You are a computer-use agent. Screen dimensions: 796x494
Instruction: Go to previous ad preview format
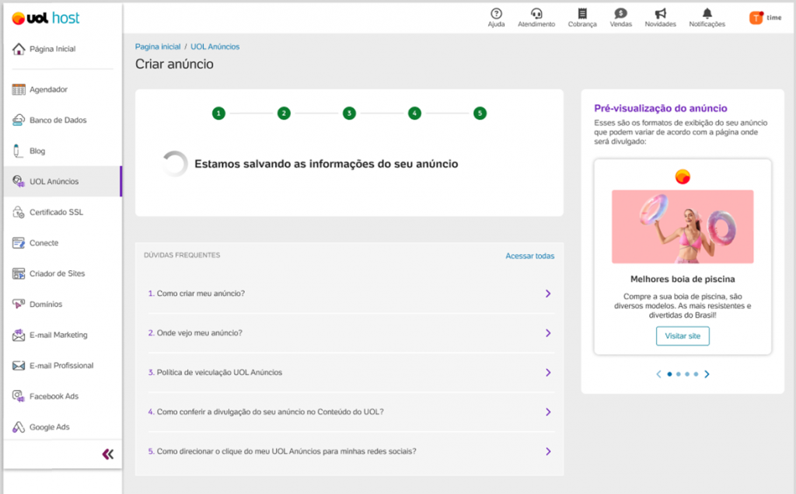(658, 374)
